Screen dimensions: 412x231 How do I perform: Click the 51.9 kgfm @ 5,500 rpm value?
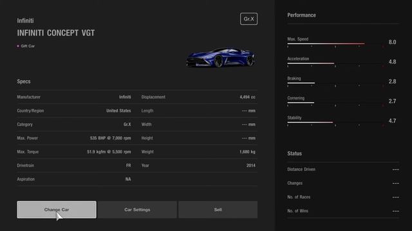pyautogui.click(x=109, y=152)
